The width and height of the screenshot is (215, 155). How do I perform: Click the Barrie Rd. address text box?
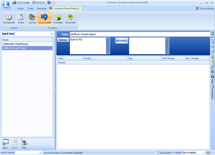click(88, 46)
